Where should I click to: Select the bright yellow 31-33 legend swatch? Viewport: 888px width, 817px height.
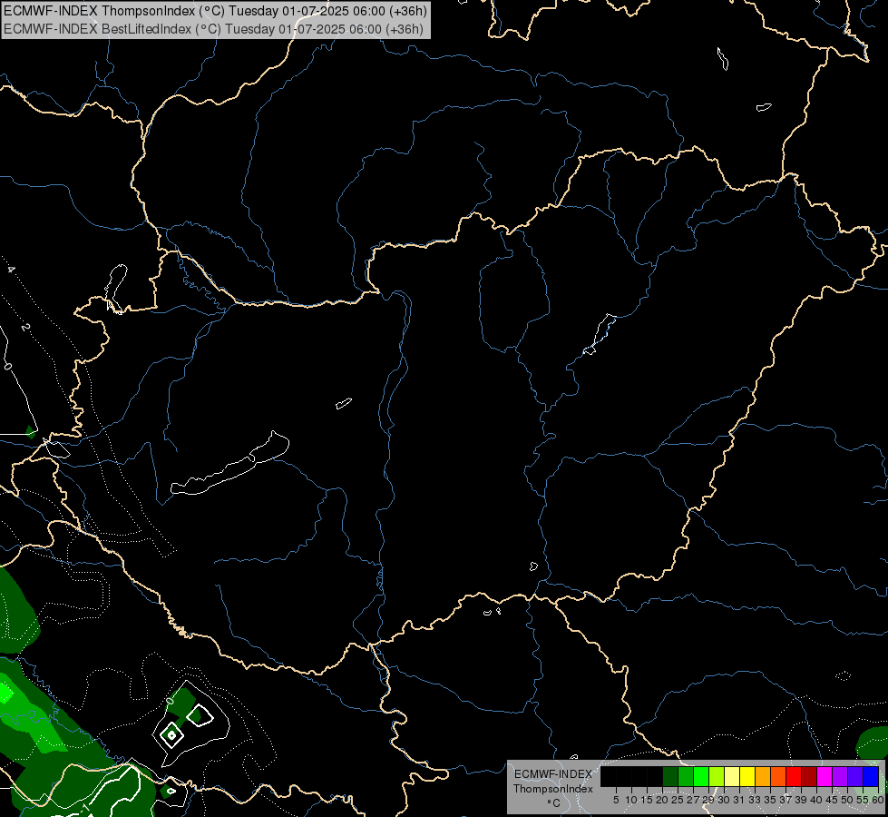click(x=747, y=776)
